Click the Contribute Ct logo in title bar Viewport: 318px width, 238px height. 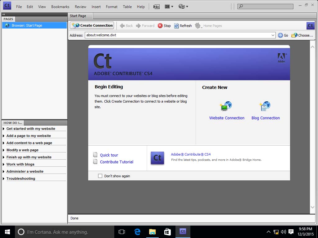pyautogui.click(x=7, y=6)
